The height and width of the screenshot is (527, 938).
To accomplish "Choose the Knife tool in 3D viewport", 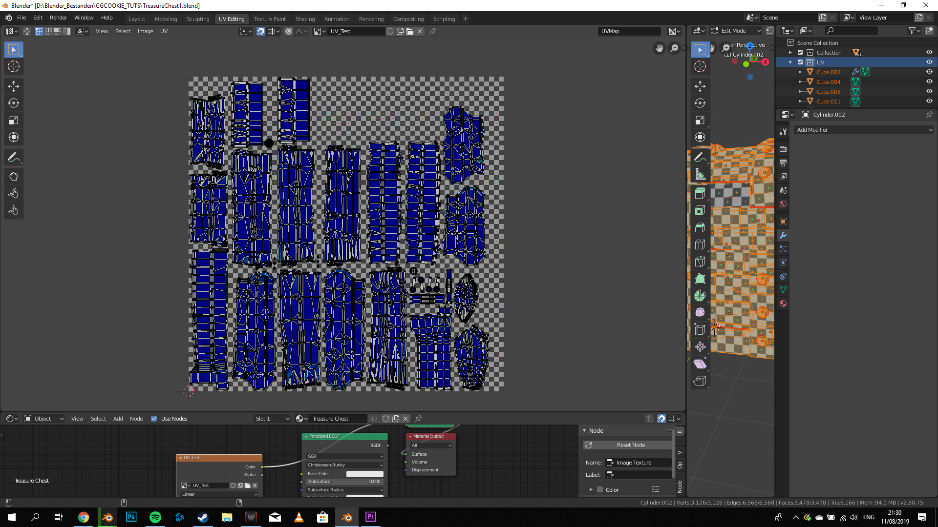I will (700, 262).
